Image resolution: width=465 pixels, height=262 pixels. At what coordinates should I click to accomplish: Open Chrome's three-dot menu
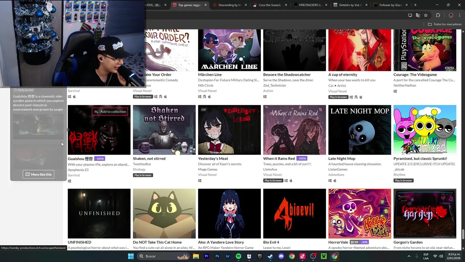459,15
